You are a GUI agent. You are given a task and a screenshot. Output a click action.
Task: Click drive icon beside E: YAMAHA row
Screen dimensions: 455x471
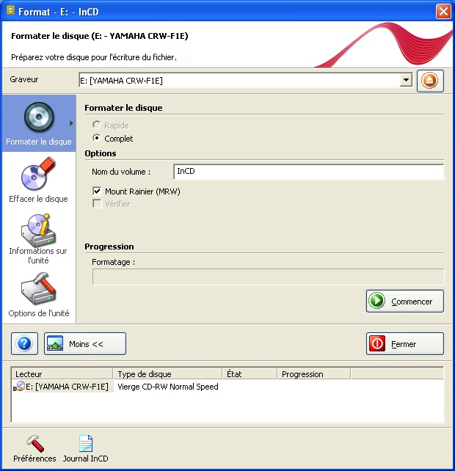coord(19,387)
